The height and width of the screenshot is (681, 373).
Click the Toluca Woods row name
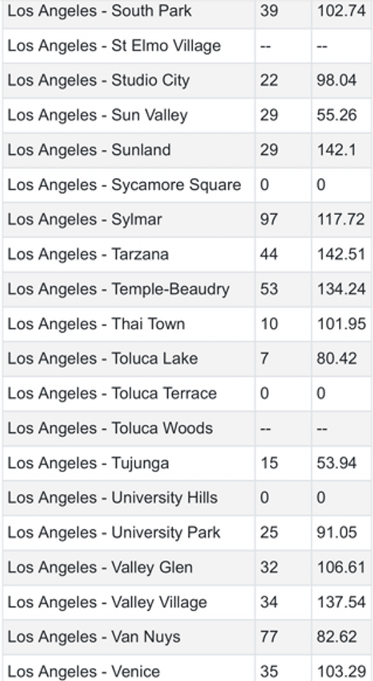click(110, 429)
